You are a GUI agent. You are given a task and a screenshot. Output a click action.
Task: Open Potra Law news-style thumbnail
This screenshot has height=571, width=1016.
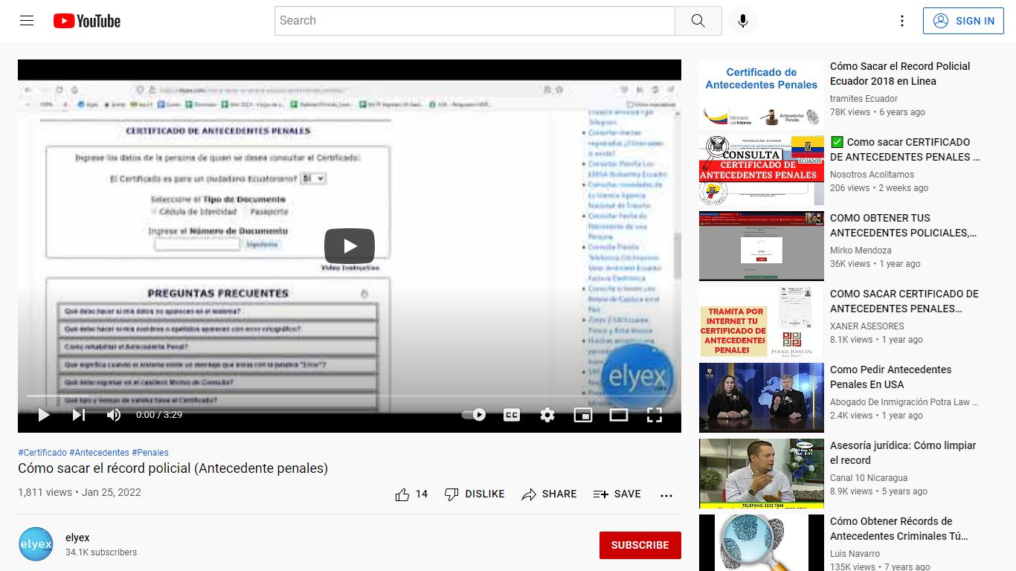[x=762, y=398]
